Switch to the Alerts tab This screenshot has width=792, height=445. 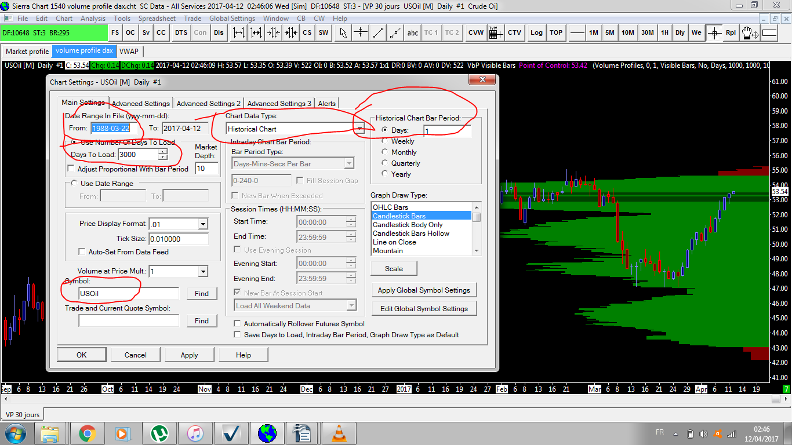pos(327,104)
